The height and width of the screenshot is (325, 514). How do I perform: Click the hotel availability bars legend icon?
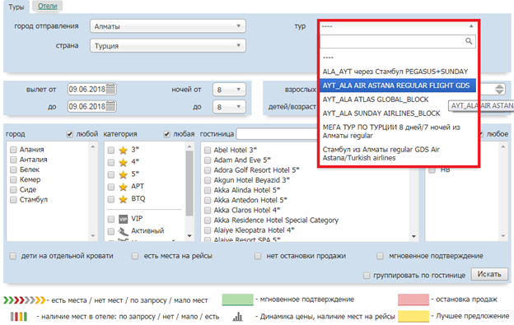tap(19, 317)
